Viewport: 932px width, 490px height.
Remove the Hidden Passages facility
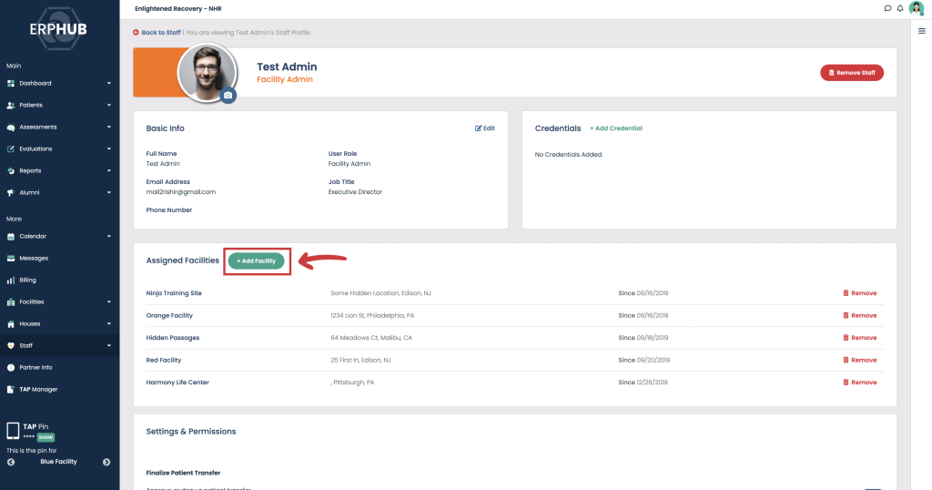pos(860,338)
